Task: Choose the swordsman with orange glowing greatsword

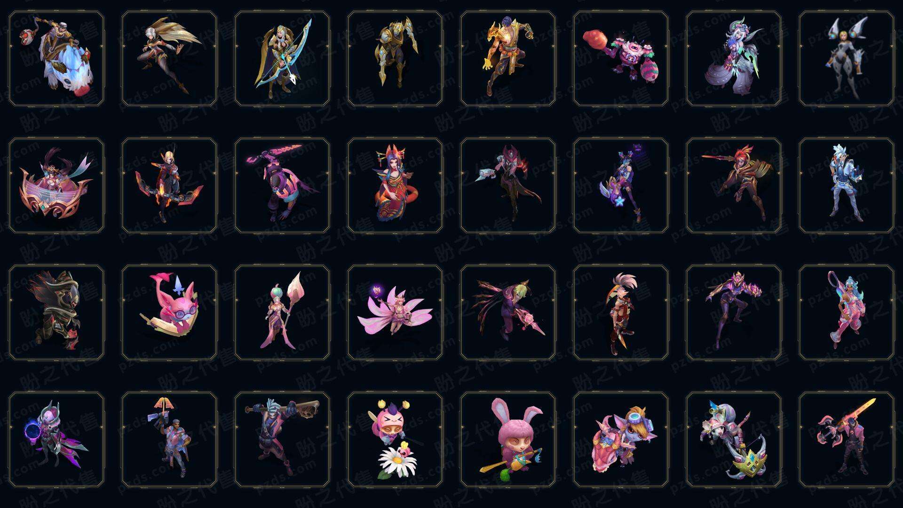Action: tap(847, 440)
